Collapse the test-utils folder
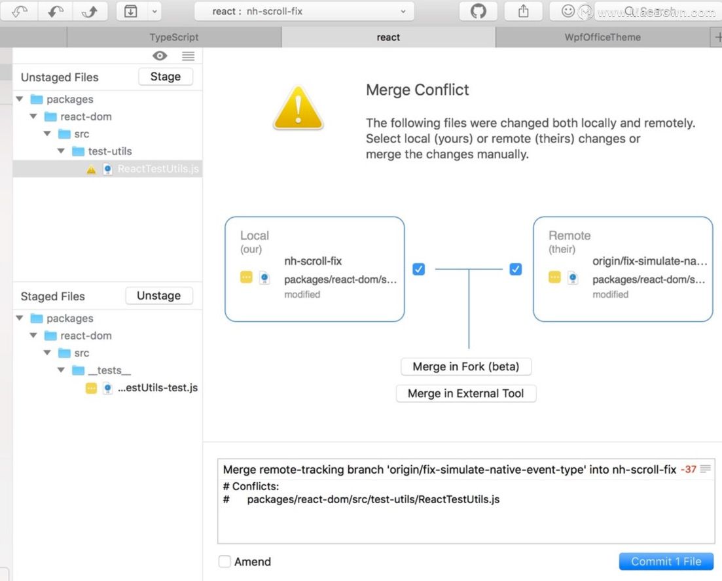Screen dimensions: 722x581 pos(61,151)
